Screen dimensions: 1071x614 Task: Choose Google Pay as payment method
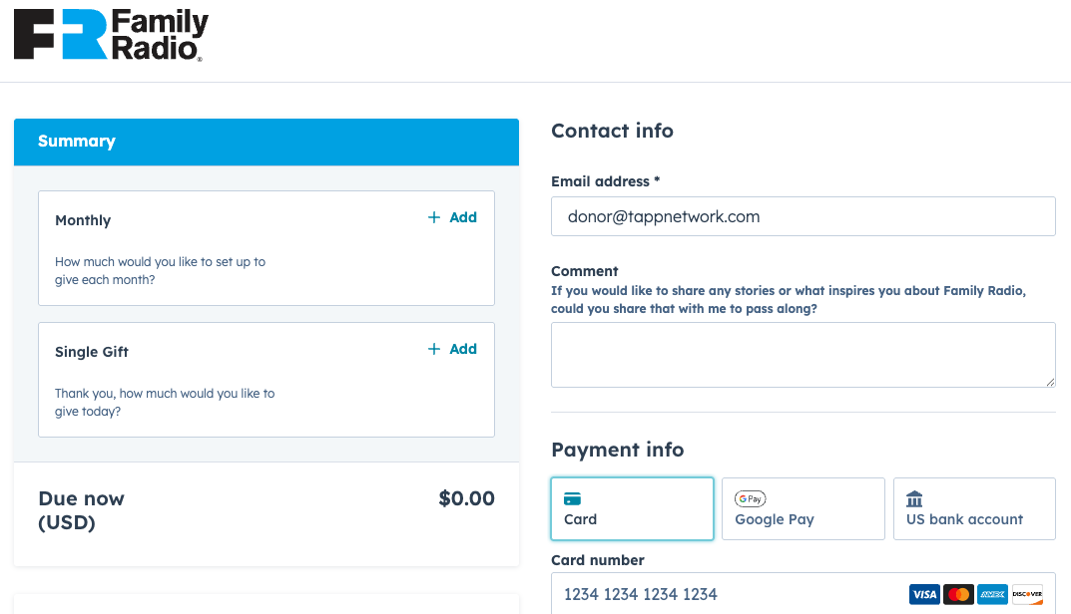803,508
